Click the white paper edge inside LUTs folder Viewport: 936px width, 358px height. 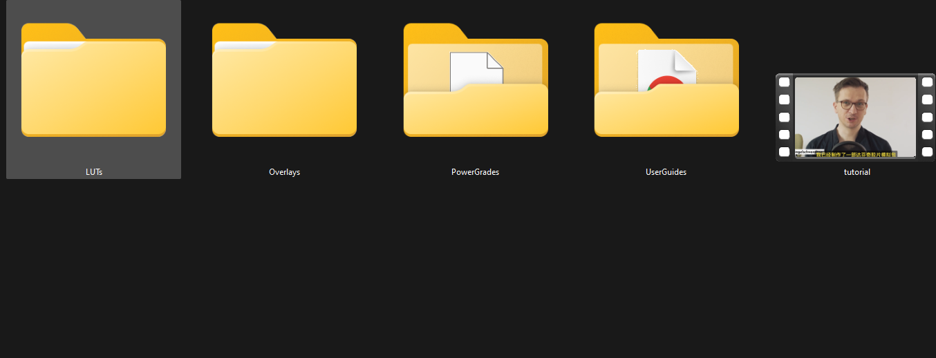[x=52, y=46]
